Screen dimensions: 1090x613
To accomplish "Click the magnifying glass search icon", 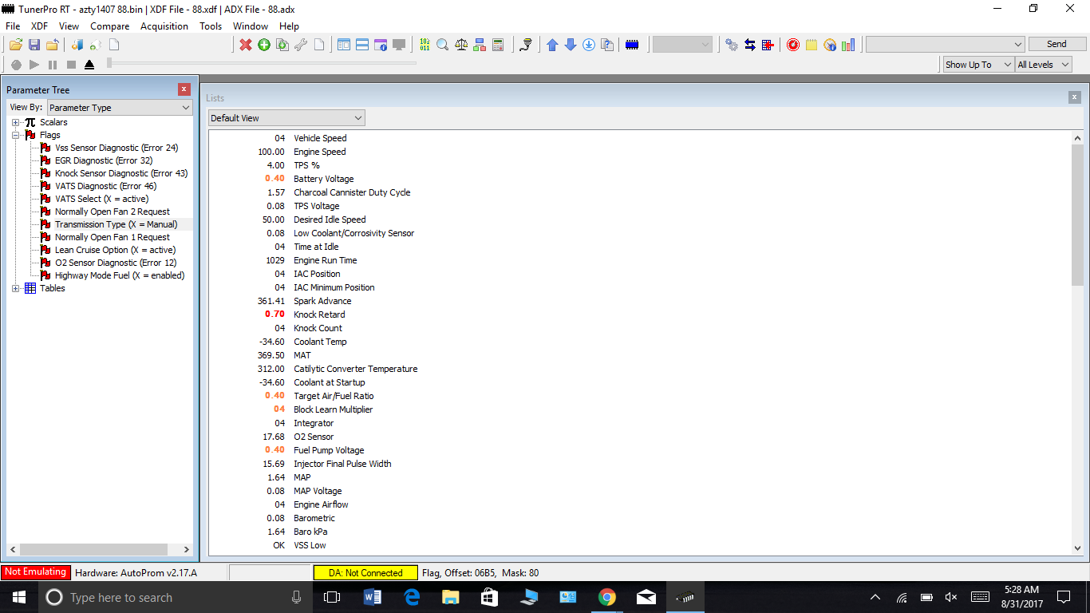I will click(443, 45).
